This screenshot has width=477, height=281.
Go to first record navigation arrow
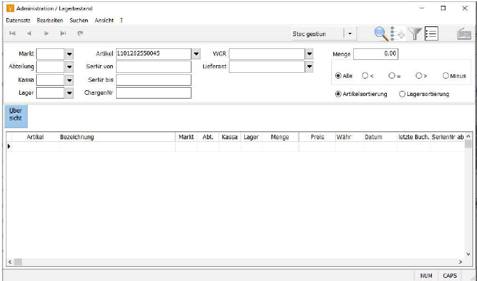12,34
